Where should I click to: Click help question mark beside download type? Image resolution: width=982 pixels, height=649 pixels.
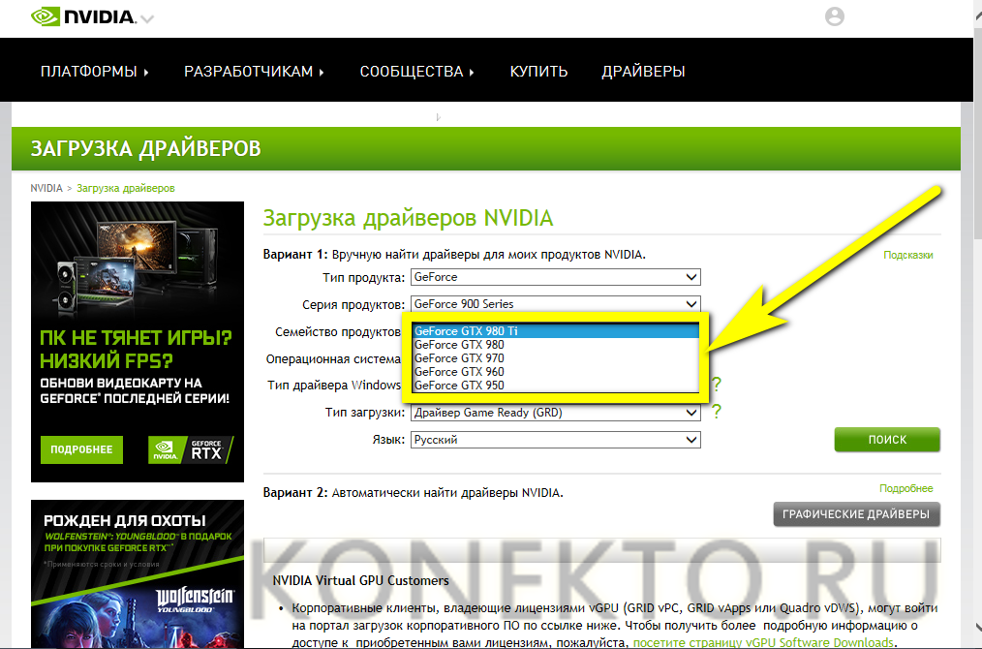point(717,412)
